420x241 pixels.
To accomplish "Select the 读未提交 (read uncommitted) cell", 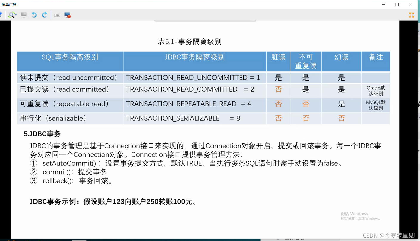I will 70,78.
